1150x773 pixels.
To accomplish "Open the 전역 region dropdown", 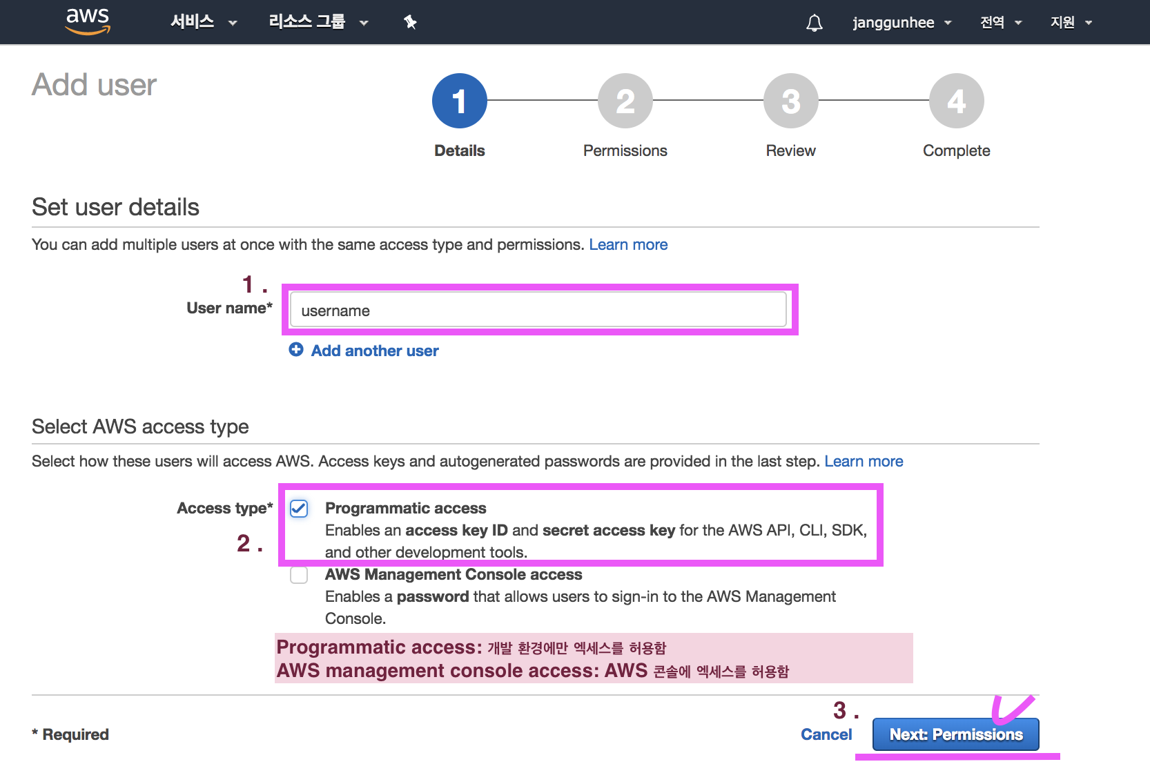I will (1001, 23).
